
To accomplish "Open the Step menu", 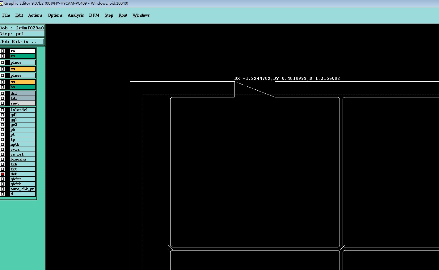I will [x=109, y=15].
